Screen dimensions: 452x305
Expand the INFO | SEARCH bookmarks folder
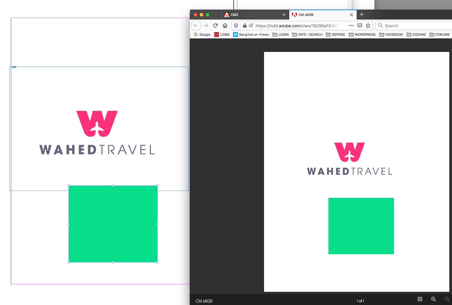coord(307,35)
